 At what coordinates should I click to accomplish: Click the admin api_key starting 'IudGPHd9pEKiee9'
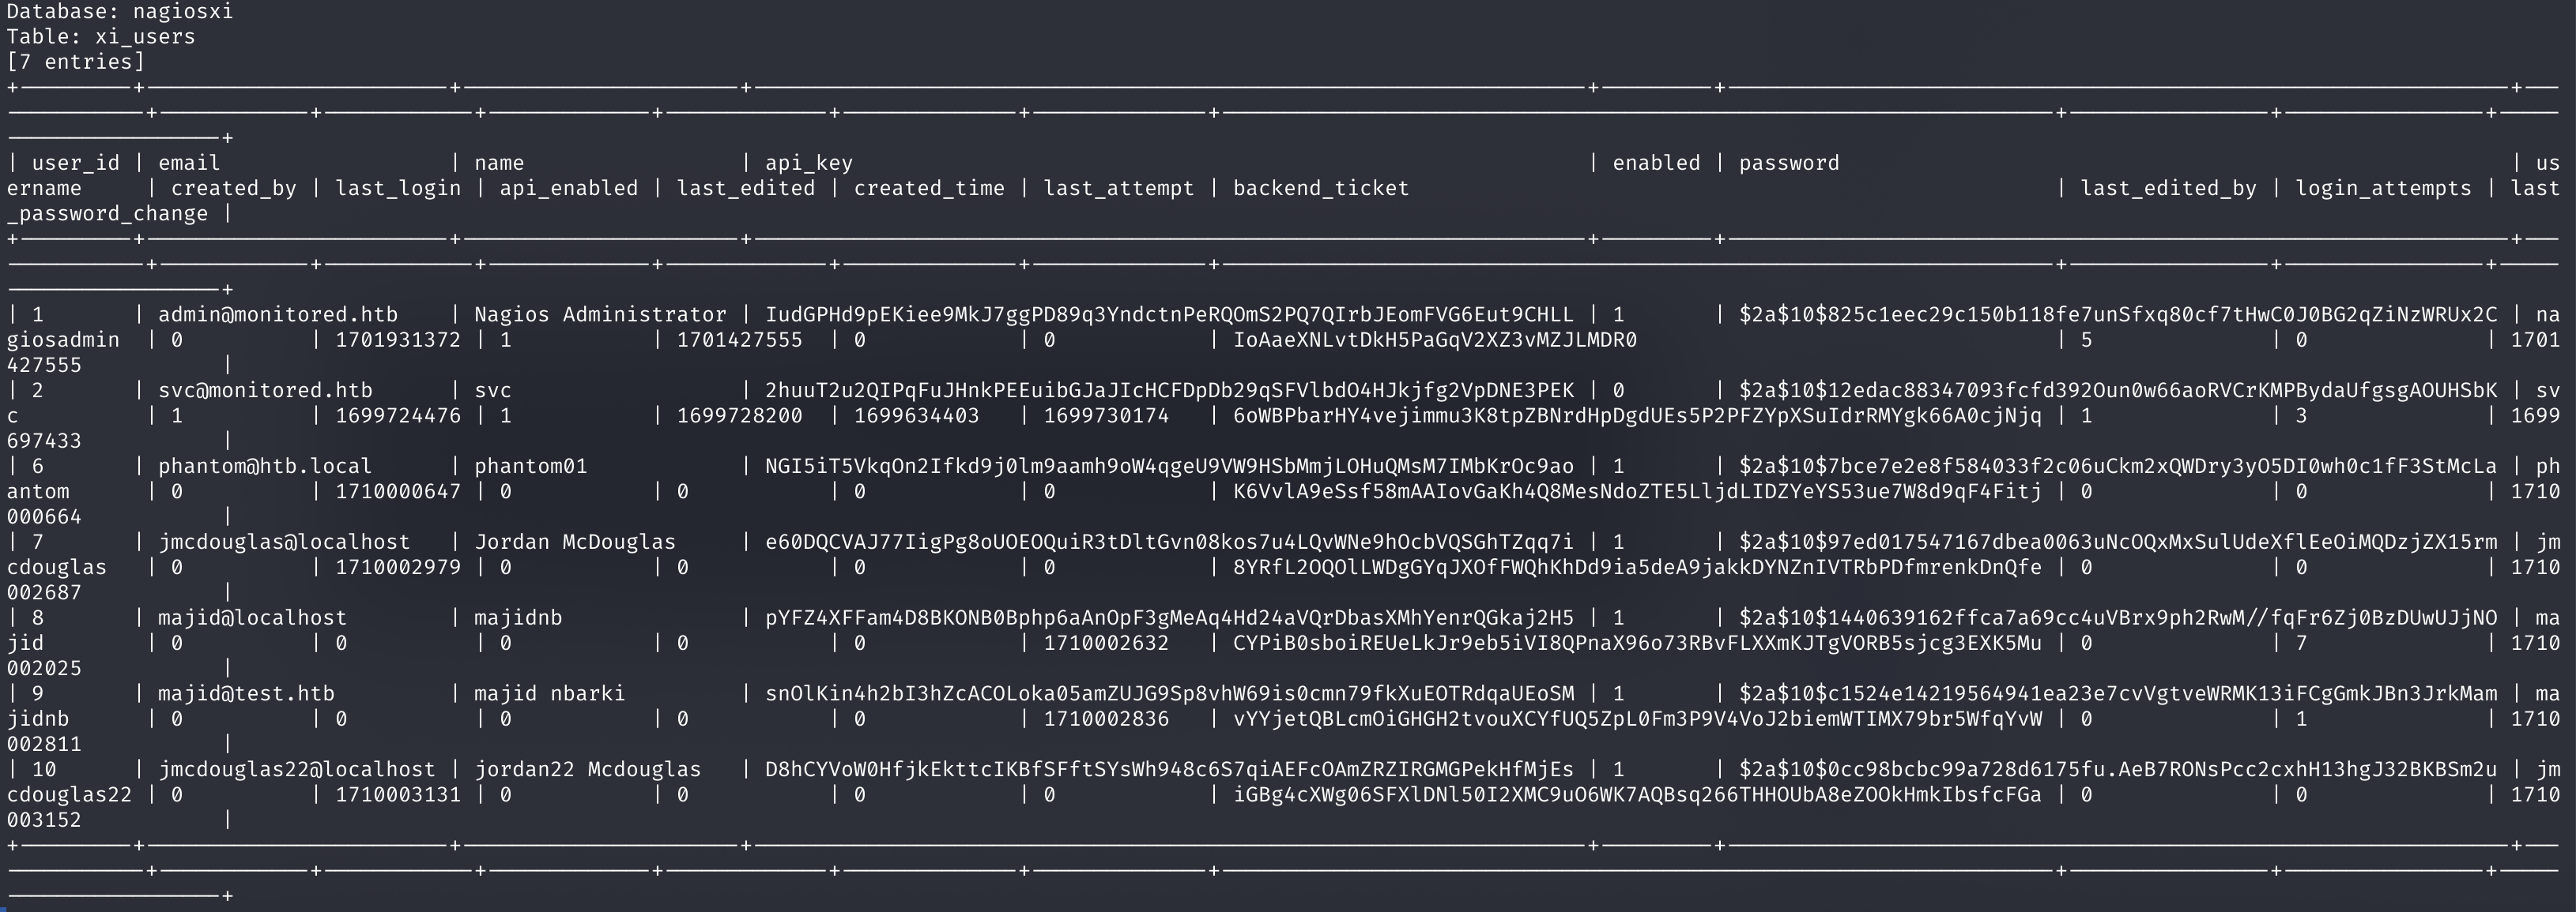pos(1169,314)
